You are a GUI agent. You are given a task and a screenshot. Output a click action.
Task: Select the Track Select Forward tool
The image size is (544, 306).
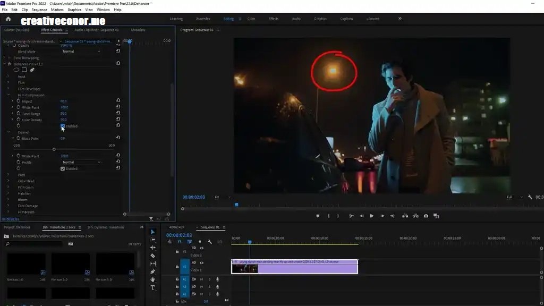click(x=152, y=240)
